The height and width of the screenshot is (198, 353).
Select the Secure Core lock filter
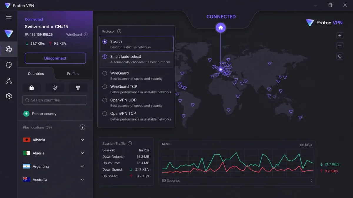(x=31, y=87)
